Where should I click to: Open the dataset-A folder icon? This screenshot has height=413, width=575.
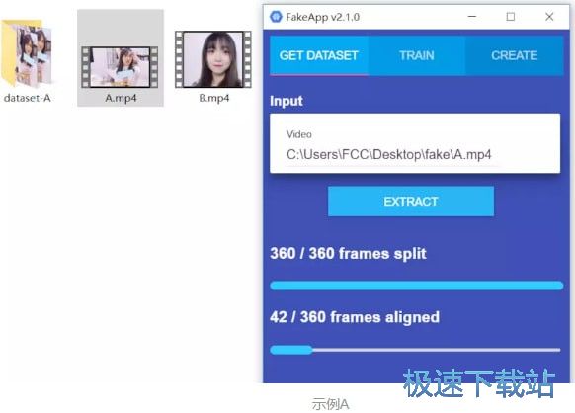27,53
